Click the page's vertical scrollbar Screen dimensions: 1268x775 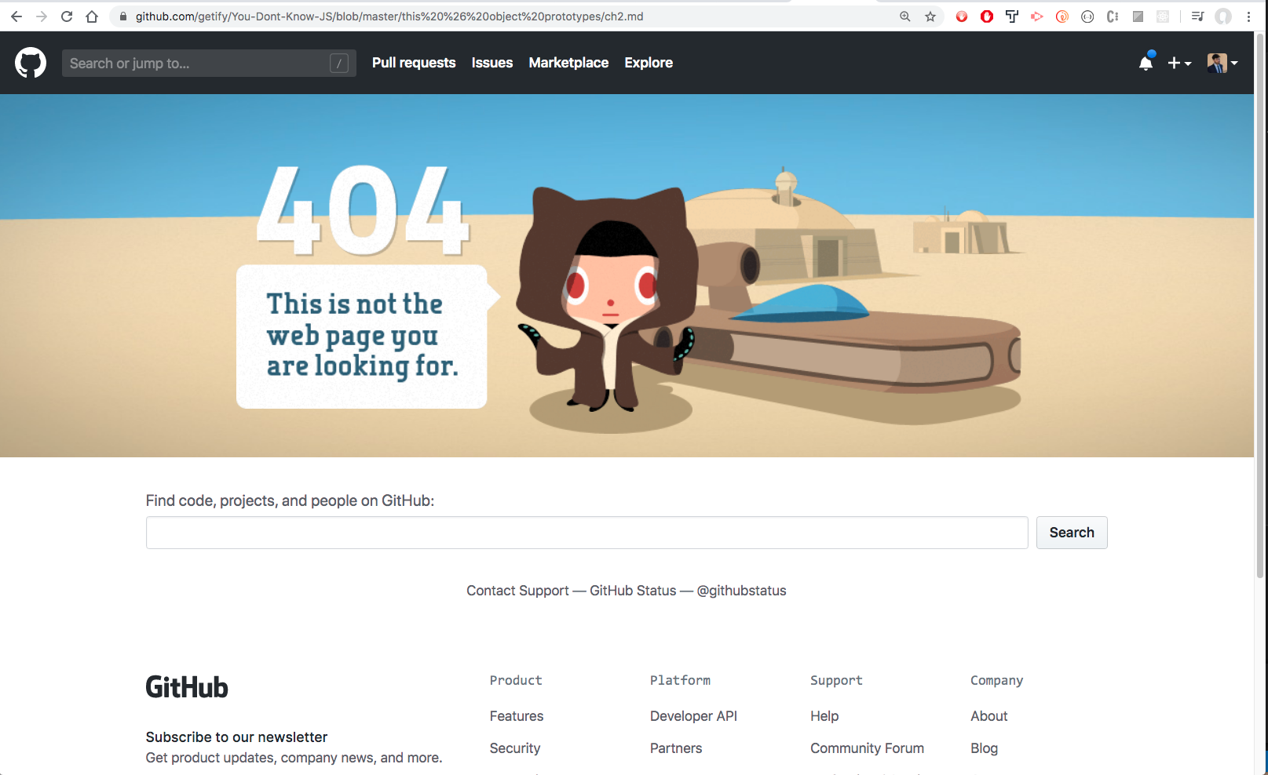pyautogui.click(x=1260, y=306)
